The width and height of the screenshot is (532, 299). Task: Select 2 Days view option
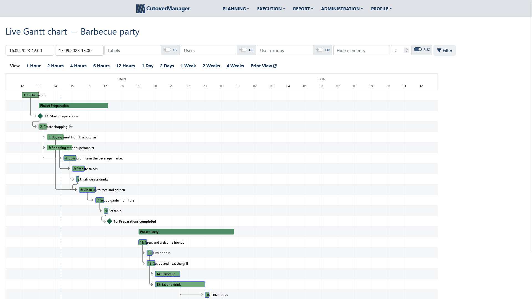[x=167, y=66]
